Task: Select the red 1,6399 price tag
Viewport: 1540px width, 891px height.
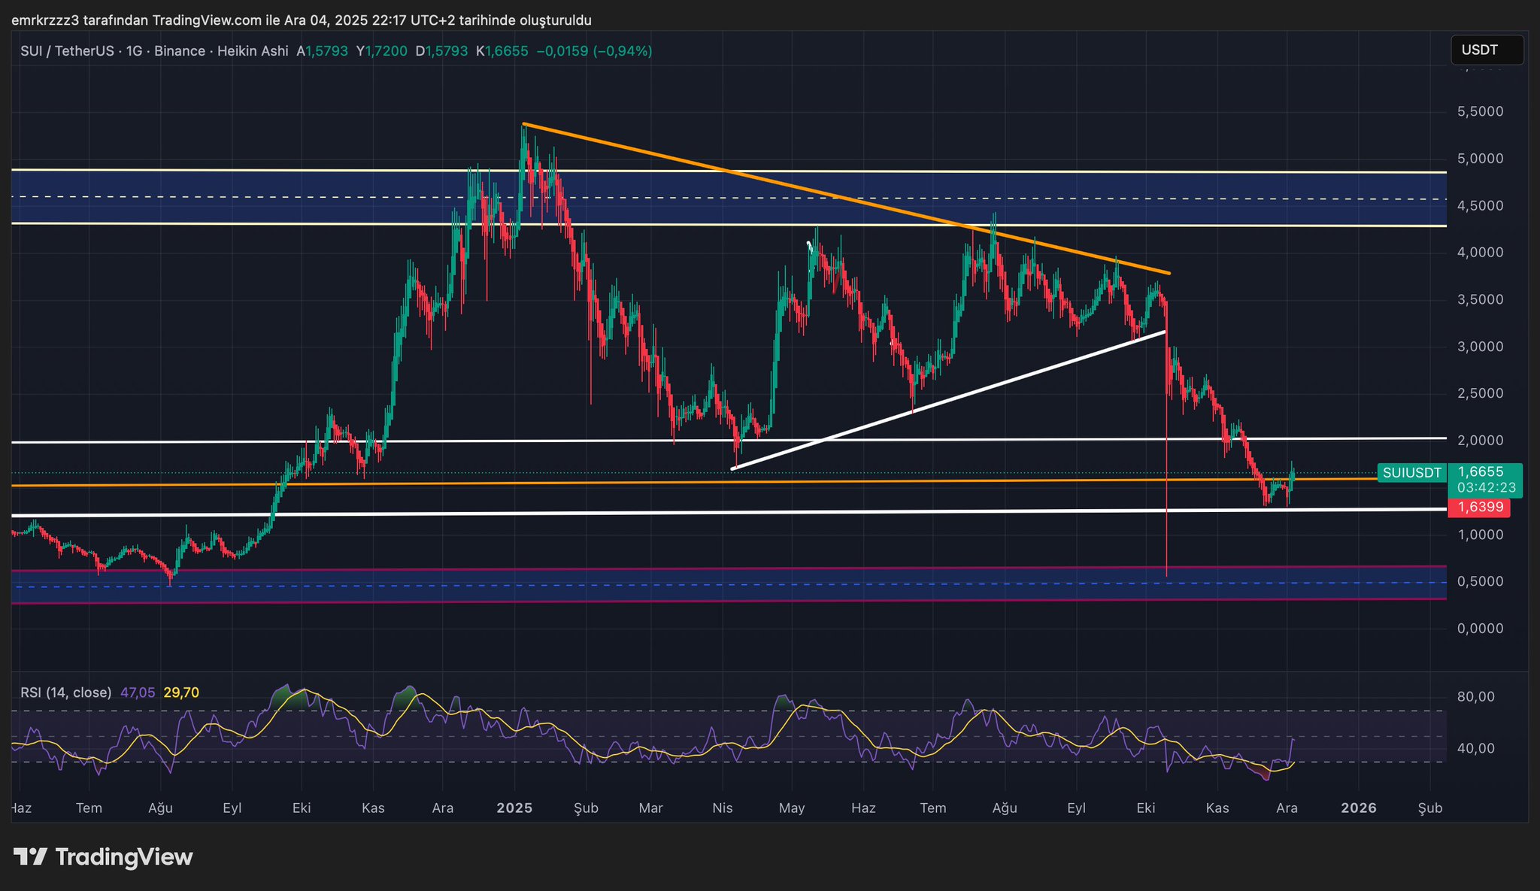Action: [x=1480, y=508]
